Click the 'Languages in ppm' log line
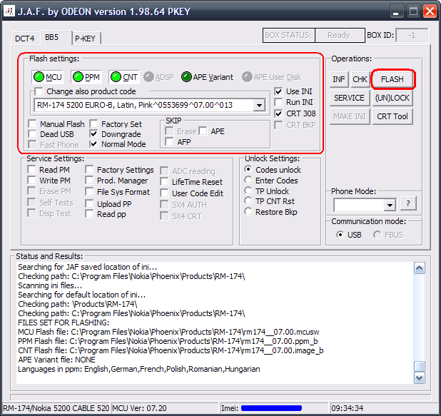The image size is (441, 416). click(x=139, y=369)
